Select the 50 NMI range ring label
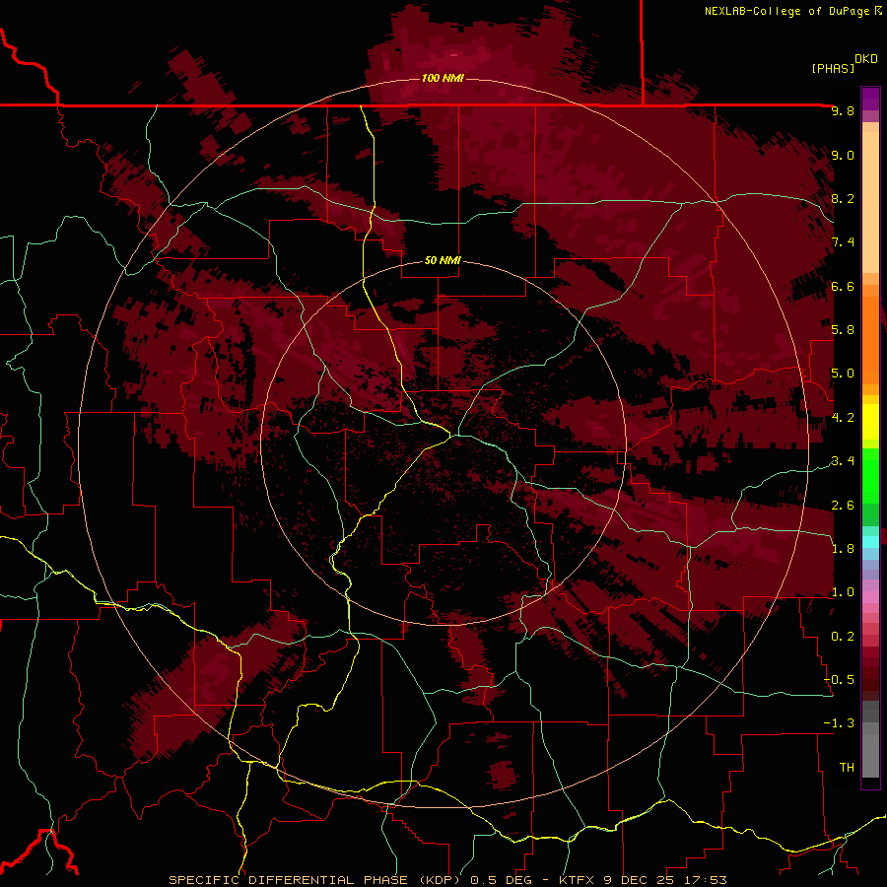This screenshot has height=887, width=887. click(443, 260)
